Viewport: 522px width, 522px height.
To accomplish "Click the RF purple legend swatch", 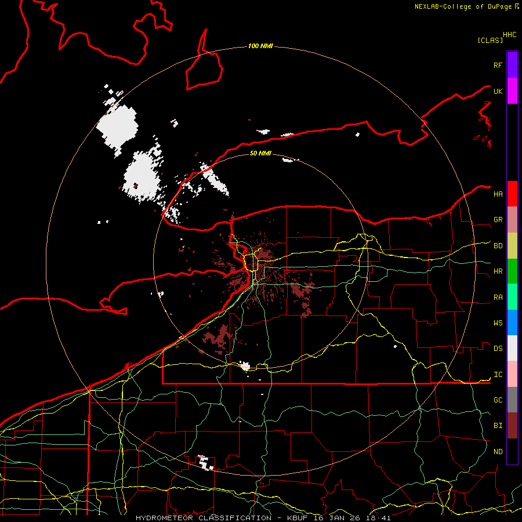I will (512, 65).
